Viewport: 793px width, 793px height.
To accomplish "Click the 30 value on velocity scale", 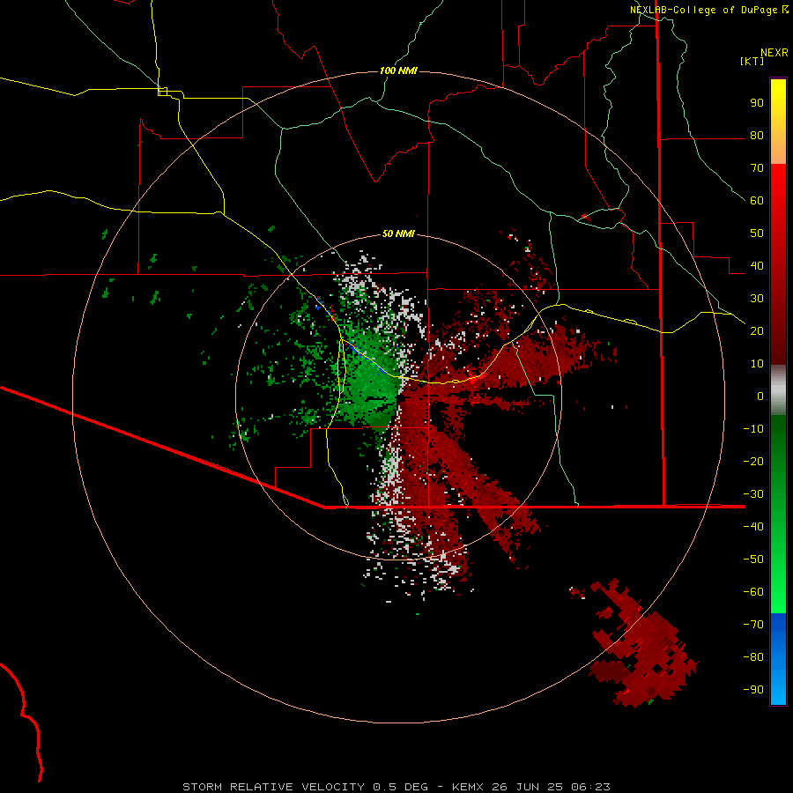I will (x=757, y=299).
